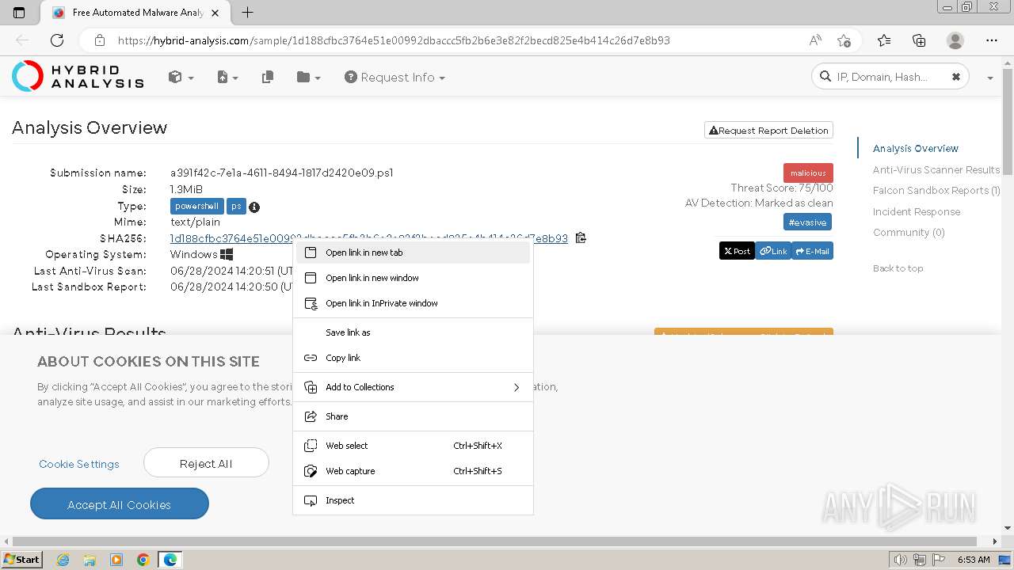Choose Open link in new tab
Viewport: 1014px width, 570px height.
click(x=413, y=253)
